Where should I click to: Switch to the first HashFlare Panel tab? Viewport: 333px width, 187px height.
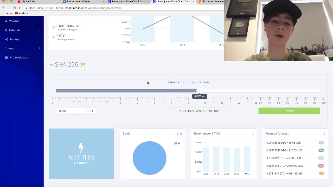coord(129,2)
